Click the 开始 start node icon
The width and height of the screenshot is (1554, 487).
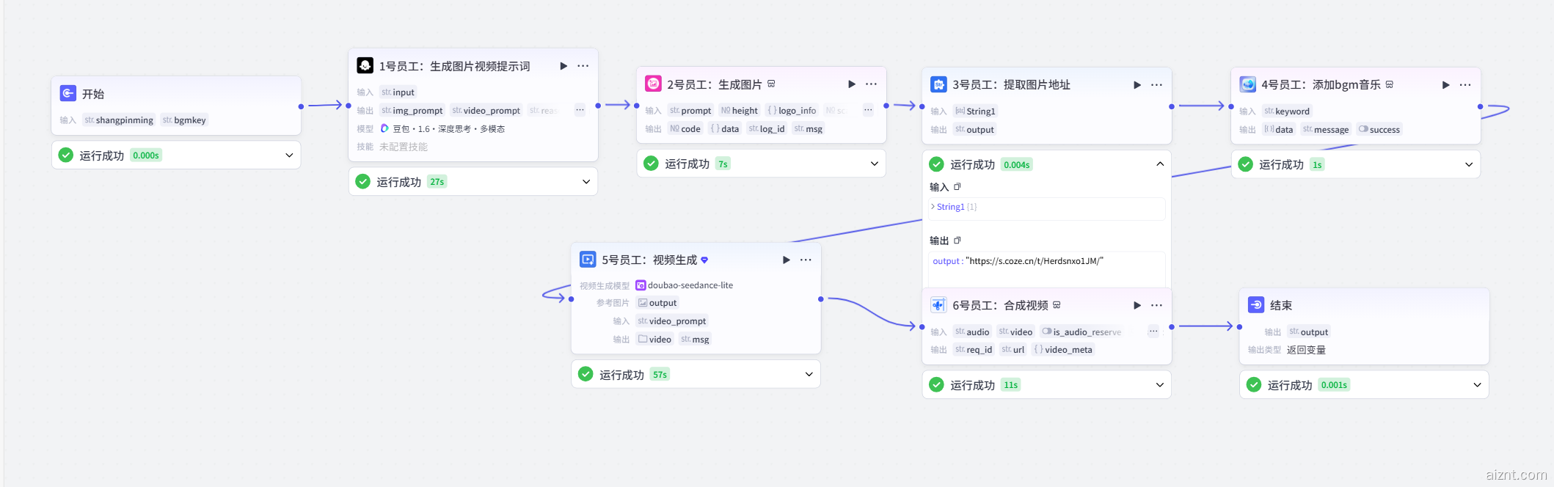[x=68, y=93]
